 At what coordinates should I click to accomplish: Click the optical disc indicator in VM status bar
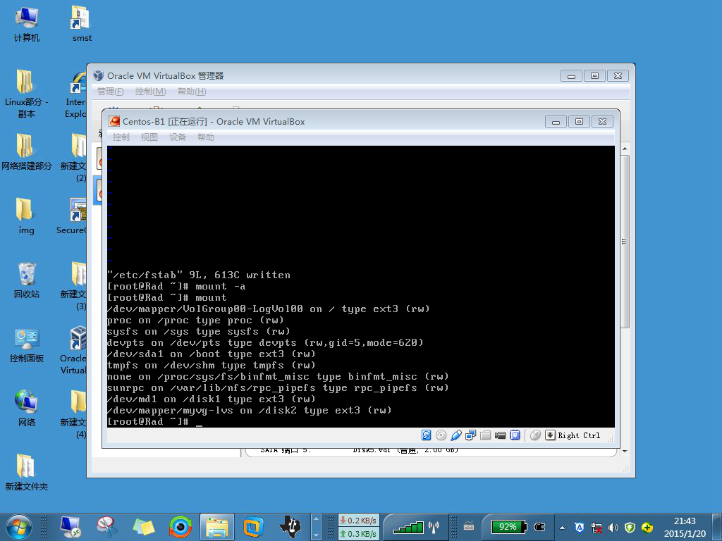(441, 435)
